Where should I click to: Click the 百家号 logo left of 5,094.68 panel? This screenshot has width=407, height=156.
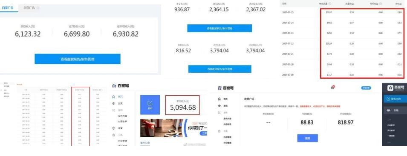[121, 85]
